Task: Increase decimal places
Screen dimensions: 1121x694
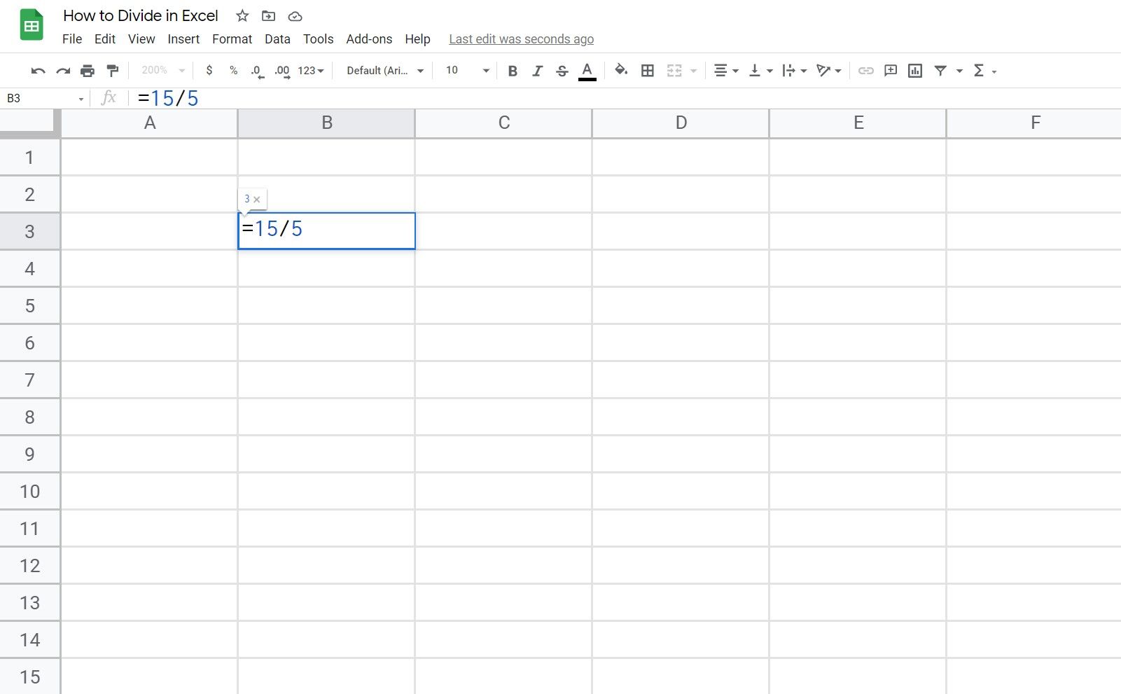Action: tap(282, 70)
